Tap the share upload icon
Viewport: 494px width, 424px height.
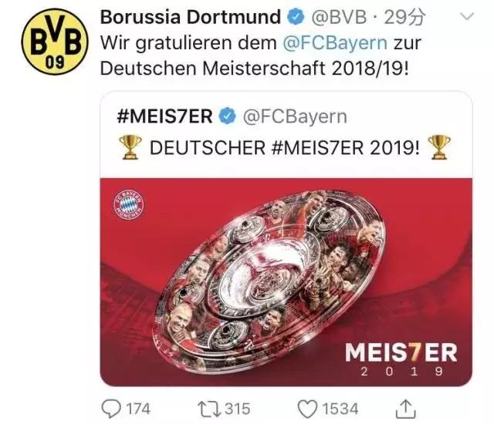[x=405, y=409]
